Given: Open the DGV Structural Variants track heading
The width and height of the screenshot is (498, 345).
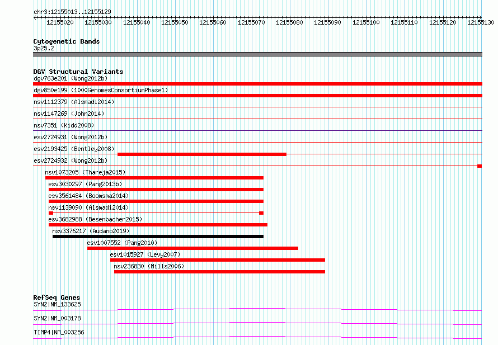Looking at the screenshot, I should click(x=78, y=72).
